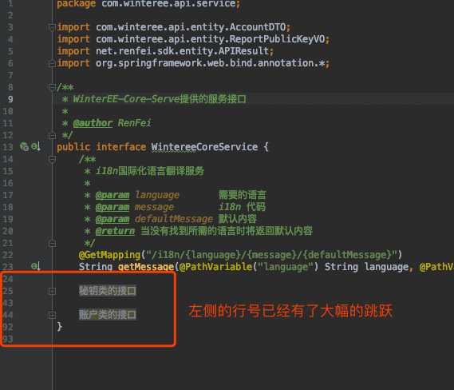Expand the folded 秘钥类的接口 region
454x390 pixels.
click(x=52, y=291)
